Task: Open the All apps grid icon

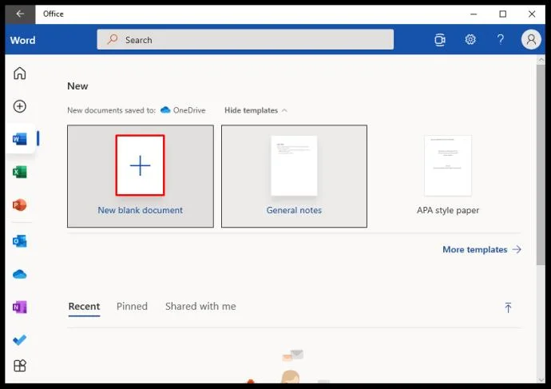Action: (x=20, y=366)
